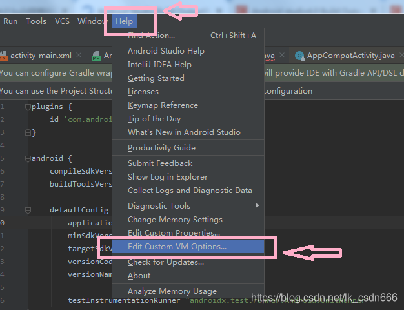The image size is (404, 310).
Task: Choose Find Action from Help menu
Action: tap(188, 36)
